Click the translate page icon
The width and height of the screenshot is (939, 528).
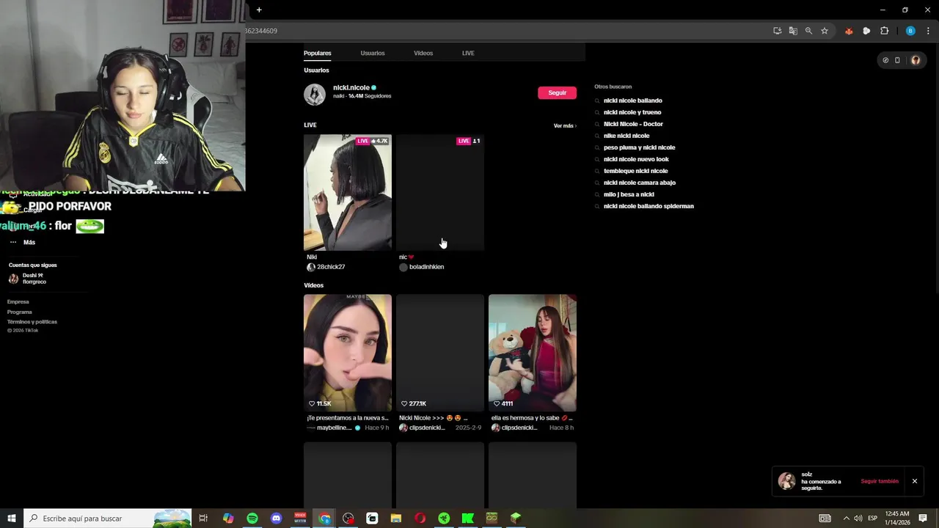pos(793,31)
